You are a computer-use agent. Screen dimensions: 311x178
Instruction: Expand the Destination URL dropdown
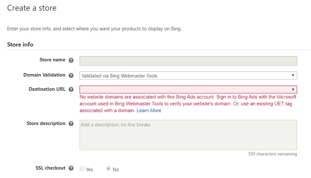(x=188, y=89)
